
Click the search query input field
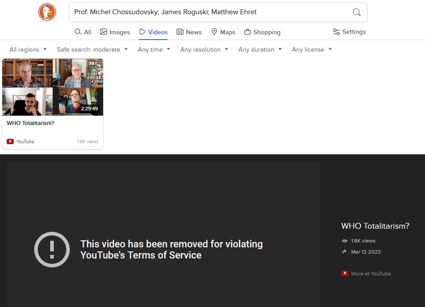pos(218,12)
